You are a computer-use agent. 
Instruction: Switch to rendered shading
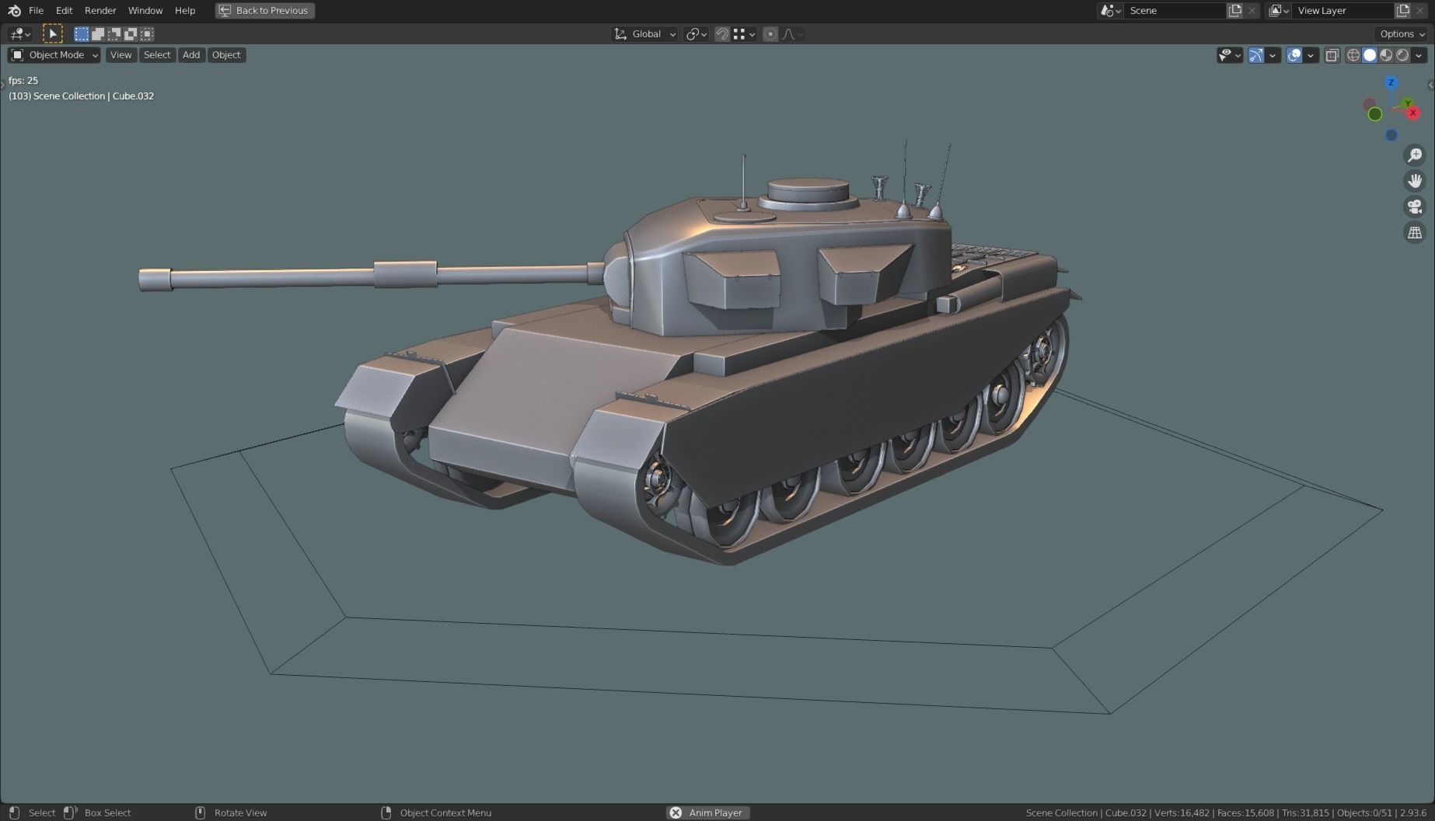click(x=1402, y=55)
